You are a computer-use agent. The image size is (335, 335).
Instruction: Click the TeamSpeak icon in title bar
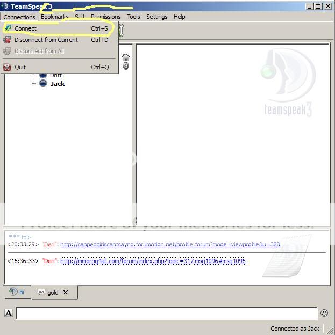tap(5, 6)
